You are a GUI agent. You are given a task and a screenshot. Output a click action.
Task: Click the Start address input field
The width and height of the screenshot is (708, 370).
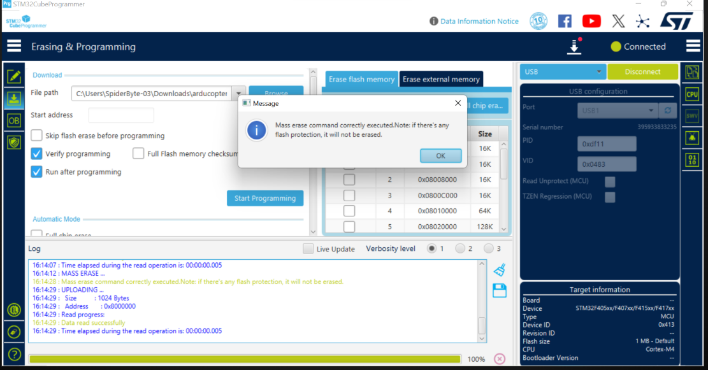121,115
